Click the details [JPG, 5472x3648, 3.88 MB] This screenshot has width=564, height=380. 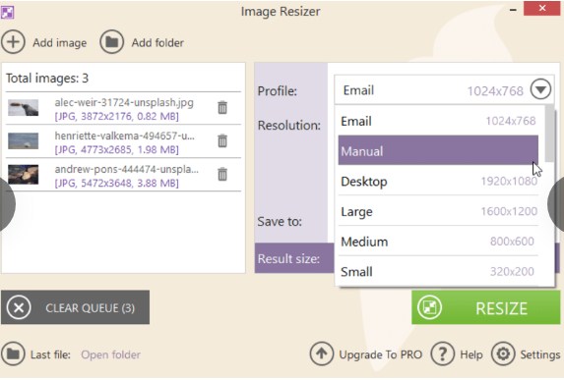(116, 183)
